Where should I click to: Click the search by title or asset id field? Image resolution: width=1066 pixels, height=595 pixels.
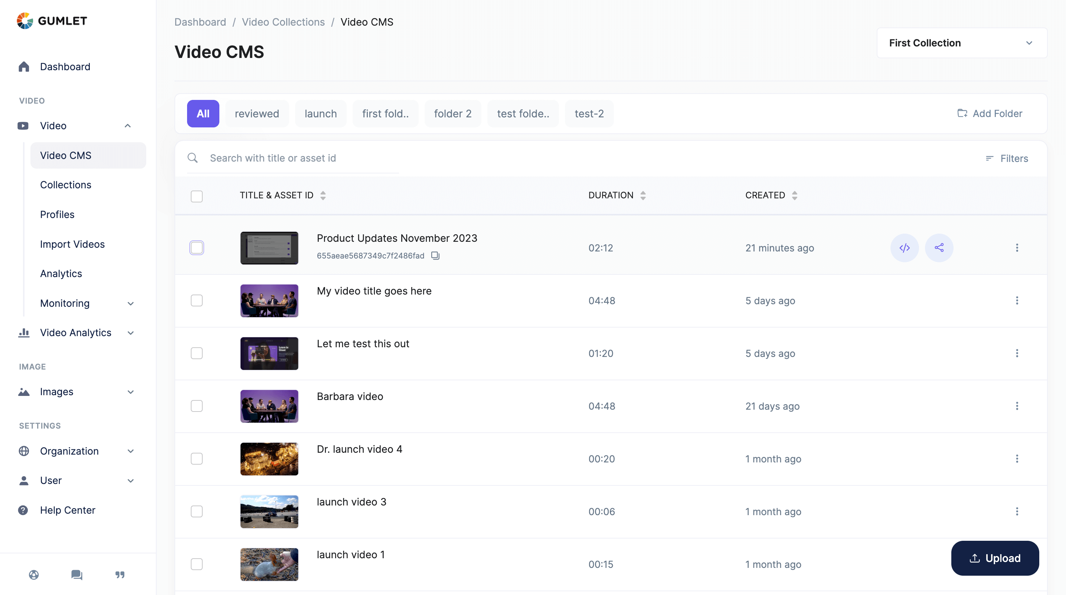tap(302, 158)
